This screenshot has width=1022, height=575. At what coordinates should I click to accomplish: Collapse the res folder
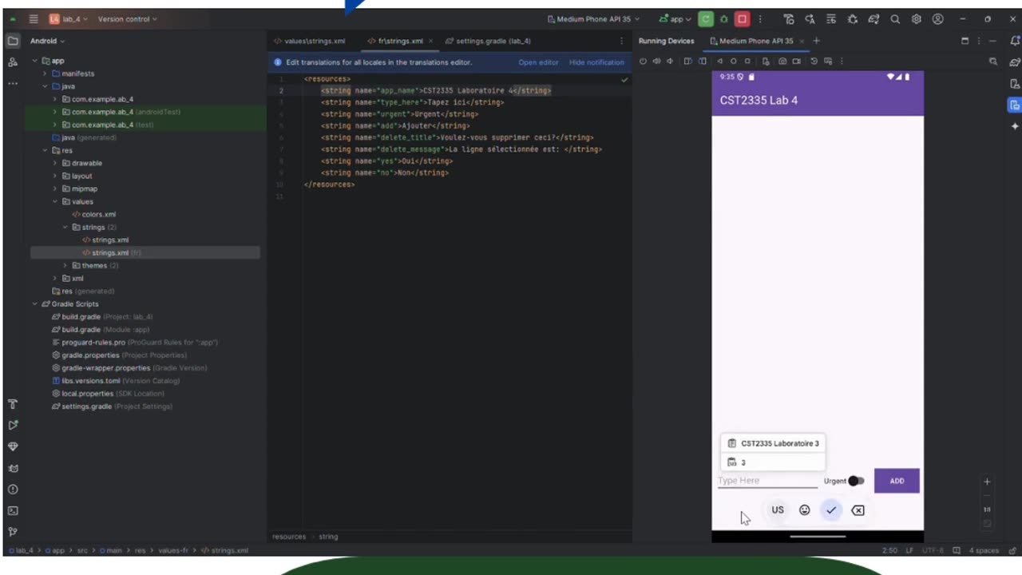(46, 150)
